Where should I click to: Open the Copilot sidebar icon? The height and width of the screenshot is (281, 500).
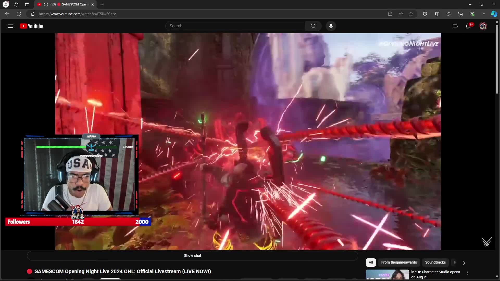[x=494, y=14]
